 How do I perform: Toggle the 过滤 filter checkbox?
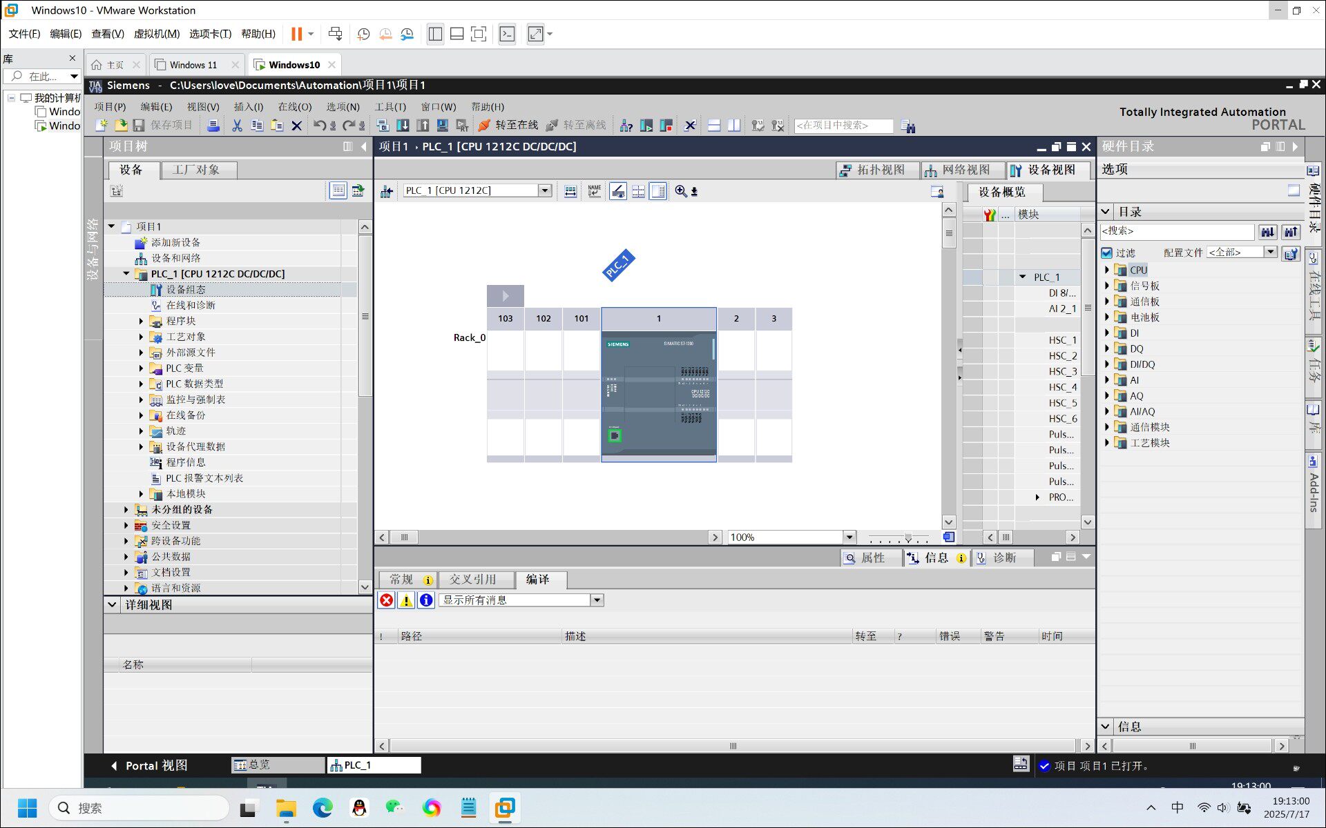1107,253
